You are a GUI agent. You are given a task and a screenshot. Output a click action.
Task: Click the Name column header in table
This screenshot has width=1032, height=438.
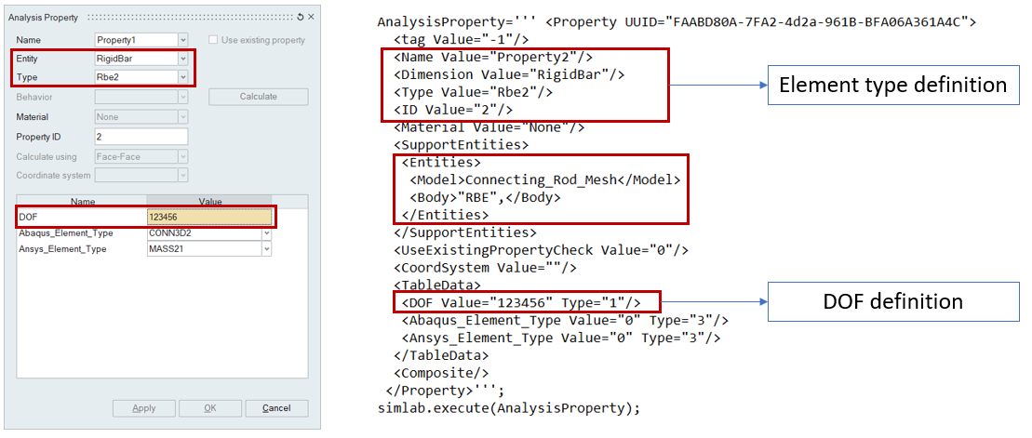click(x=82, y=201)
